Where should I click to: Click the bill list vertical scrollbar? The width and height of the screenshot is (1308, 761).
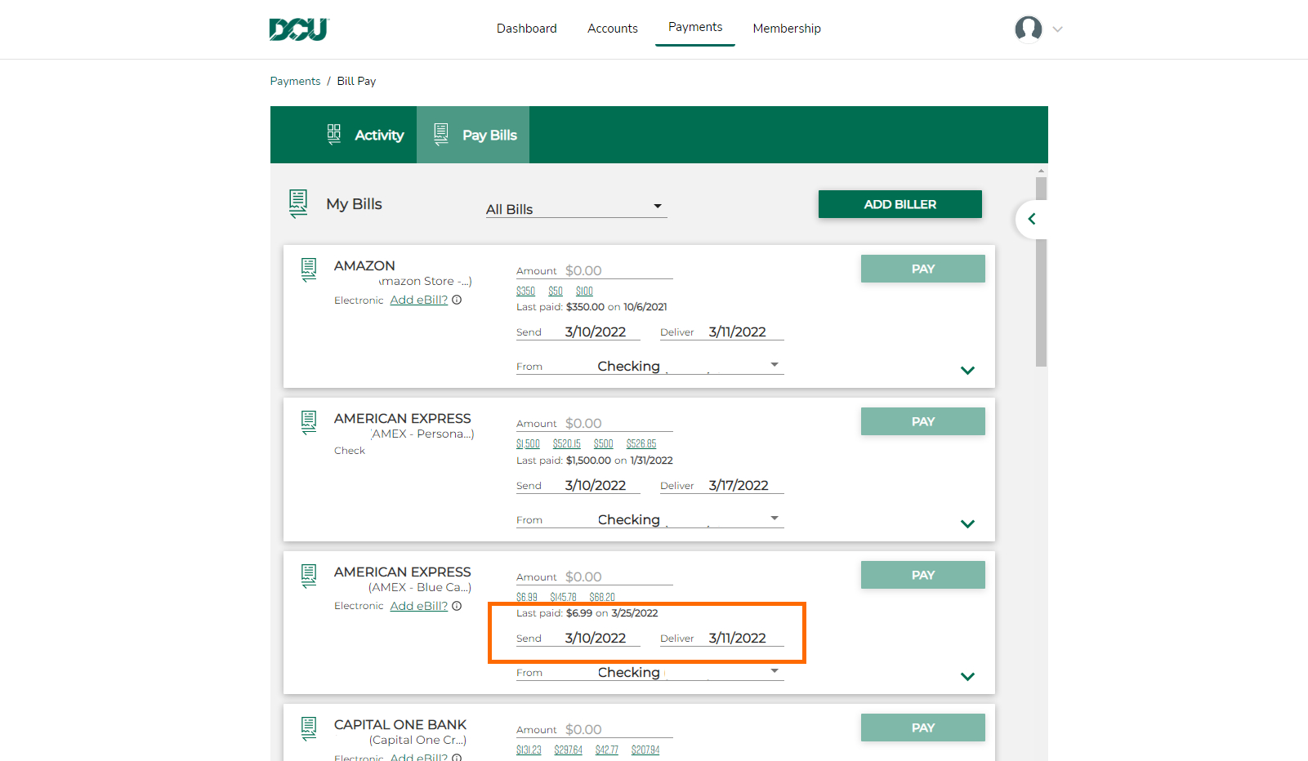[x=1041, y=269]
